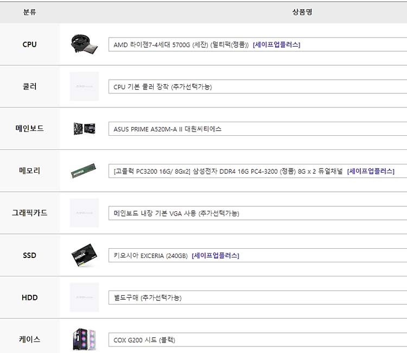Viewport: 407px width, 353px height.
Task: Click the COX G200 case thumbnail
Action: point(84,339)
